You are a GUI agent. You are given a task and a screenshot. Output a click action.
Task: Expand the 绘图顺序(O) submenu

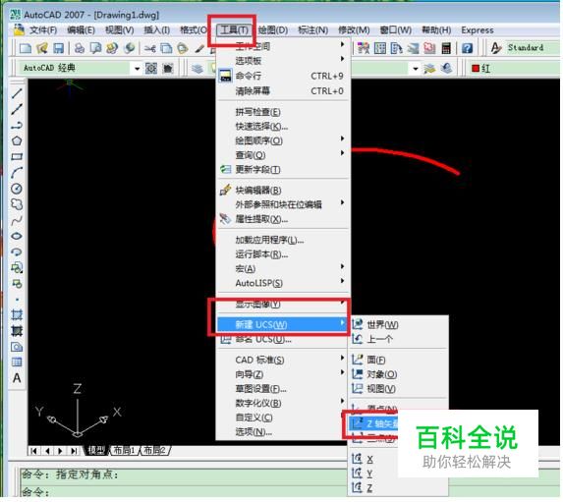click(x=283, y=140)
